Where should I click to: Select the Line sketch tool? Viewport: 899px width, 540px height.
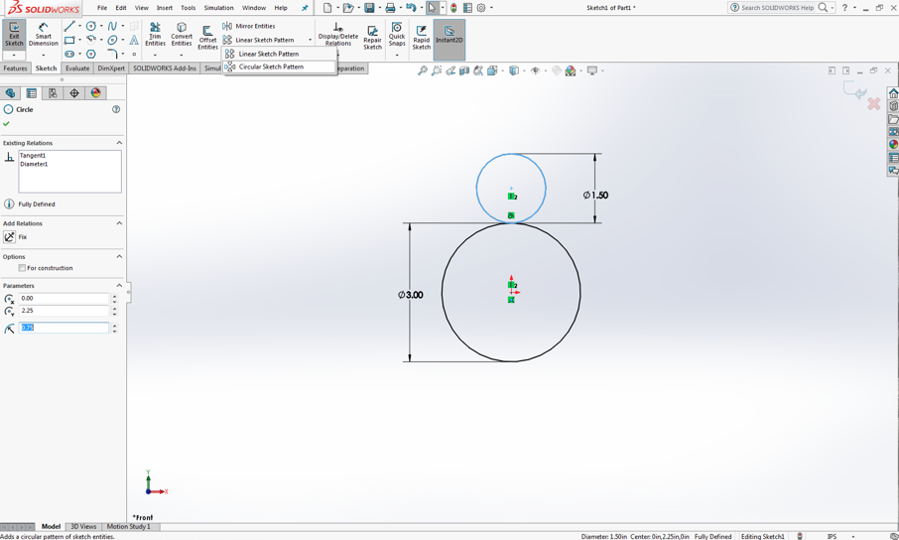[x=69, y=26]
